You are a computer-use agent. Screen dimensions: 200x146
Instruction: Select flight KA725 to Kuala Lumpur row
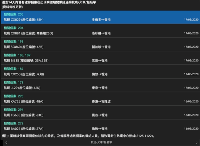(100, 102)
